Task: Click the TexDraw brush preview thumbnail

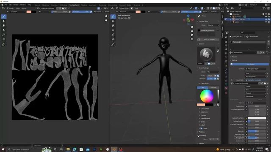Action: pyautogui.click(x=206, y=54)
